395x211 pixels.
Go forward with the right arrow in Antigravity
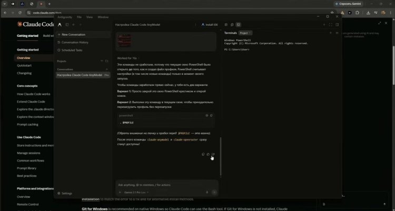pyautogui.click(x=81, y=25)
